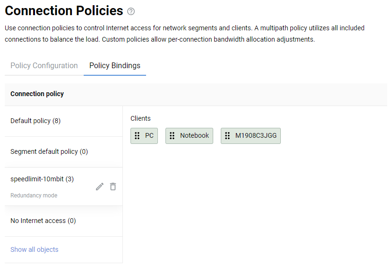The width and height of the screenshot is (390, 267).
Task: Select Default policy (8) in the list
Action: [35, 121]
